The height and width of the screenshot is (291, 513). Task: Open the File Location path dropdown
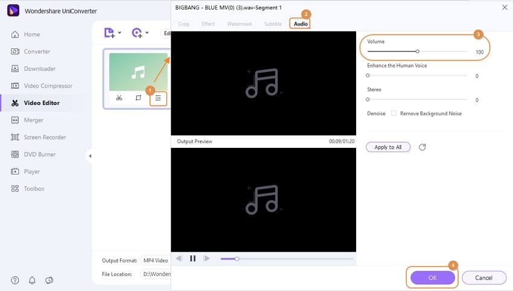point(156,274)
